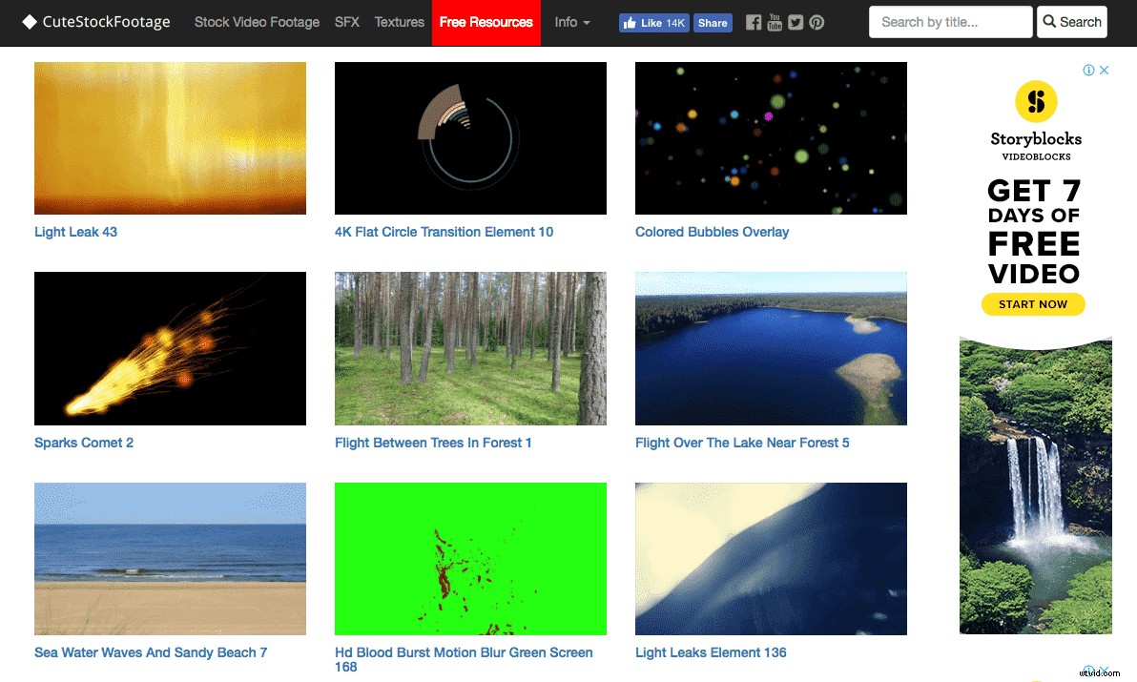Screen dimensions: 1137x682
Task: Open the Sparks Comet 2 video link
Action: coord(84,443)
